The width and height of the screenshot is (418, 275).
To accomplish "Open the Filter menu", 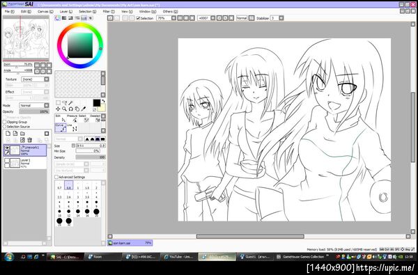I will pos(109,11).
